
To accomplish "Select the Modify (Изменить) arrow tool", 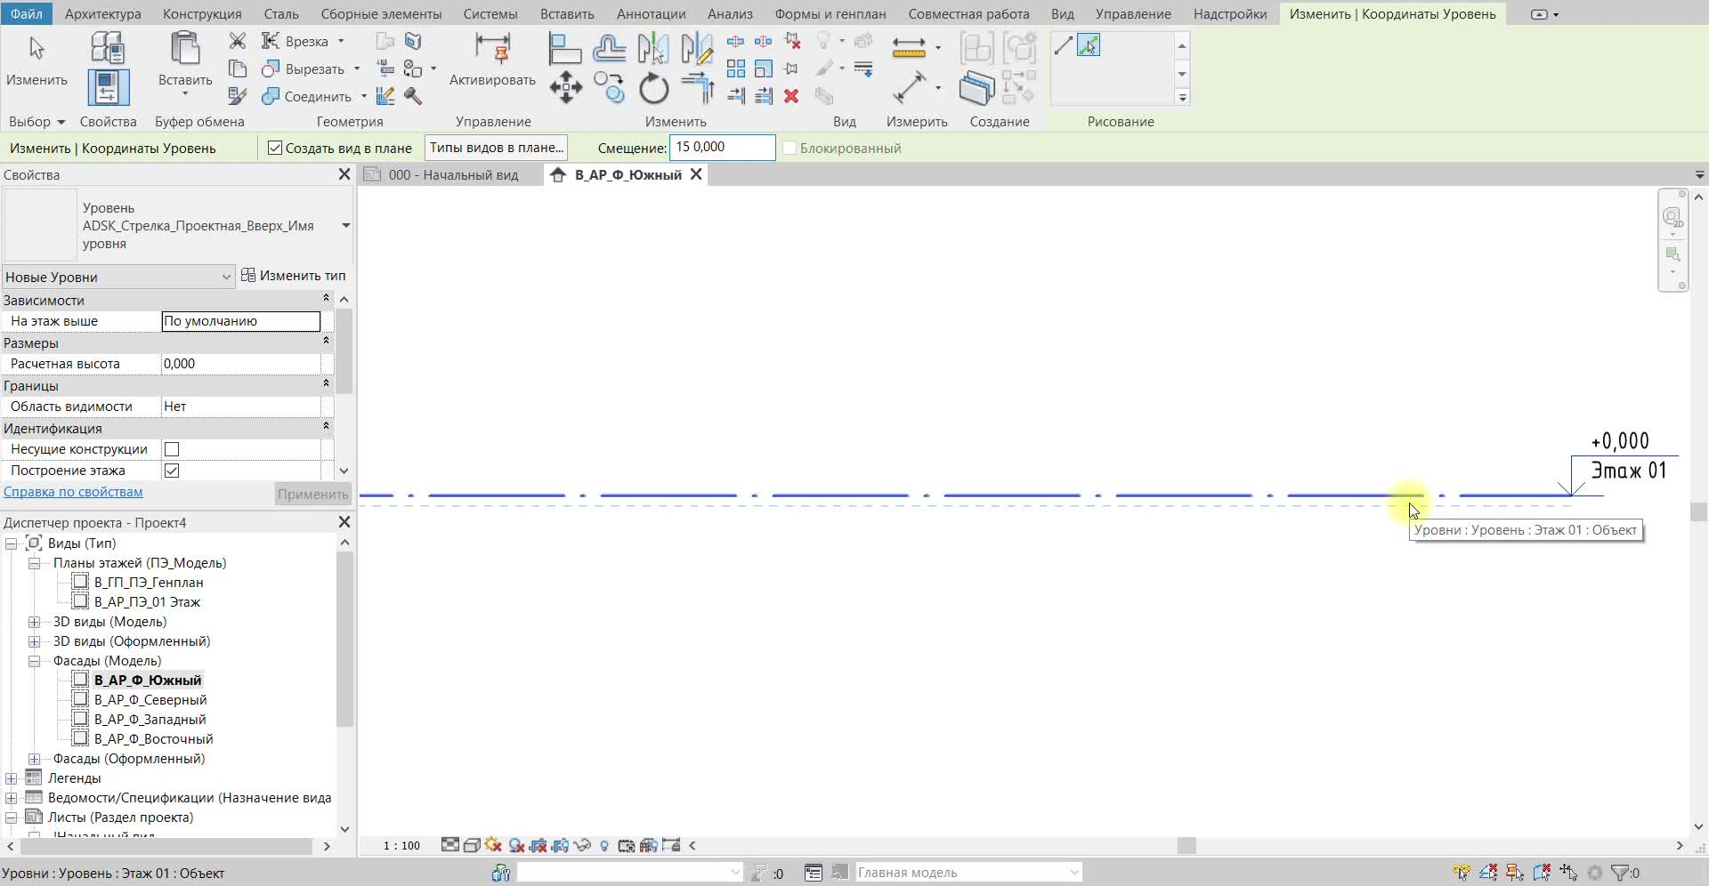I will pyautogui.click(x=36, y=49).
